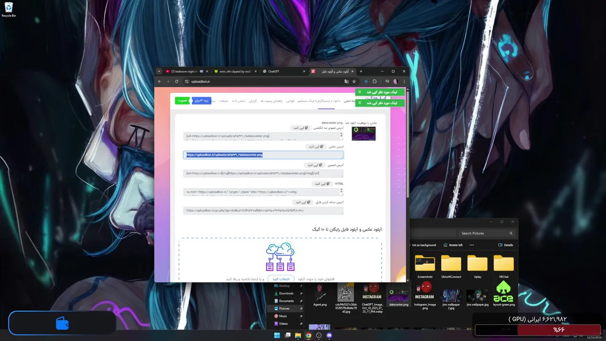
Task: Click the thumbnail BBCode text field
Action: (x=263, y=136)
